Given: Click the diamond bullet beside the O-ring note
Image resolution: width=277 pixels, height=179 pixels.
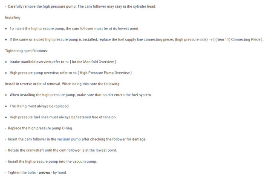Looking at the screenshot, I should coord(6,106).
